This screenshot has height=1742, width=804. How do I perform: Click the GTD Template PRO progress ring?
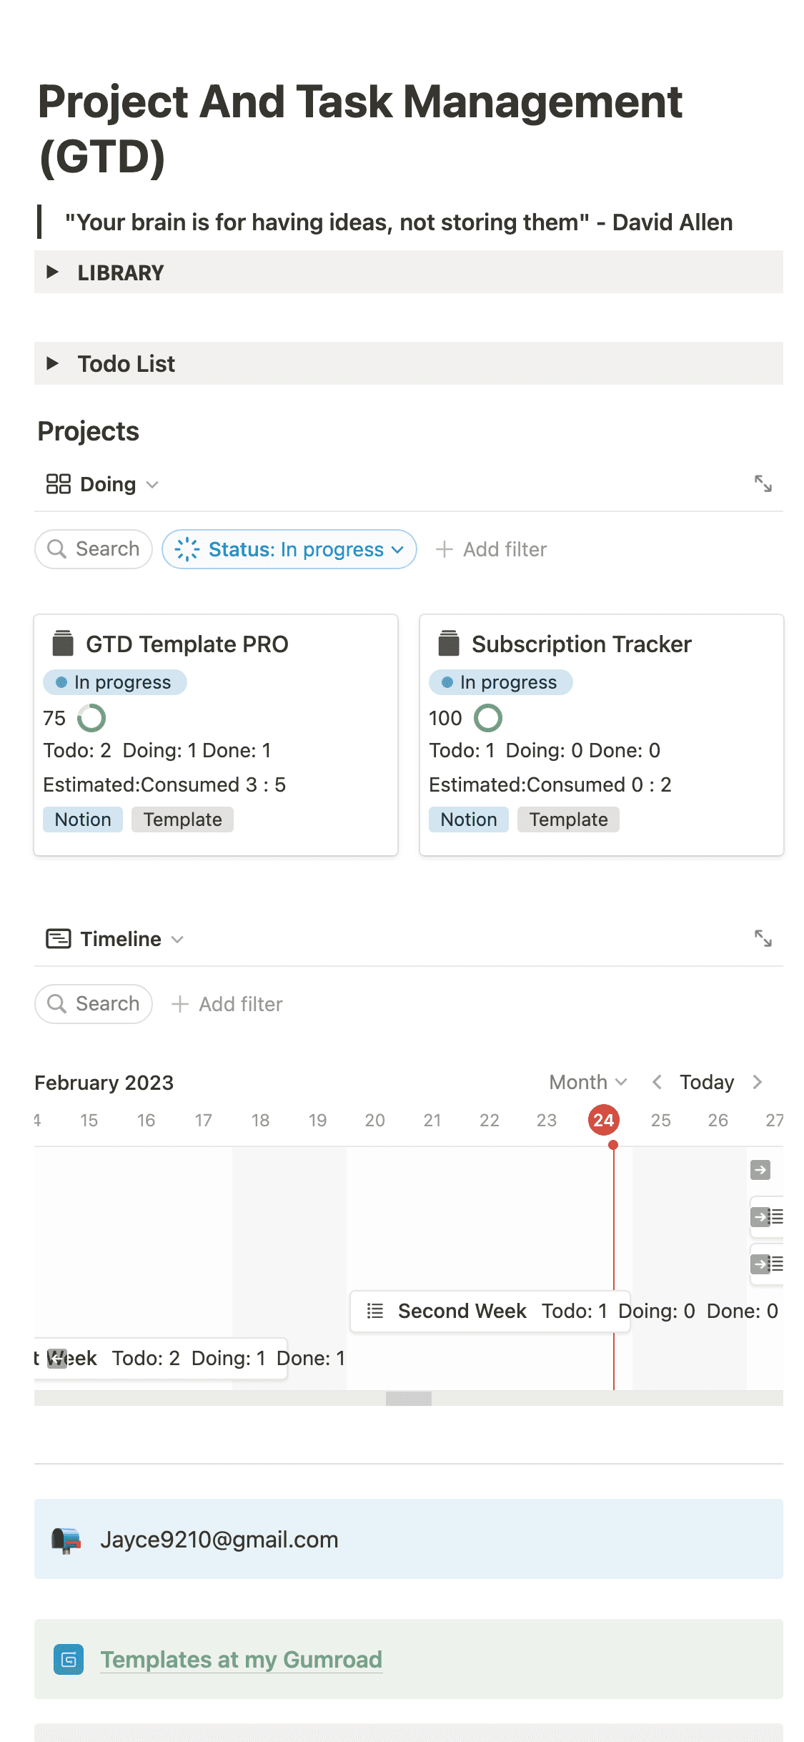pyautogui.click(x=91, y=718)
